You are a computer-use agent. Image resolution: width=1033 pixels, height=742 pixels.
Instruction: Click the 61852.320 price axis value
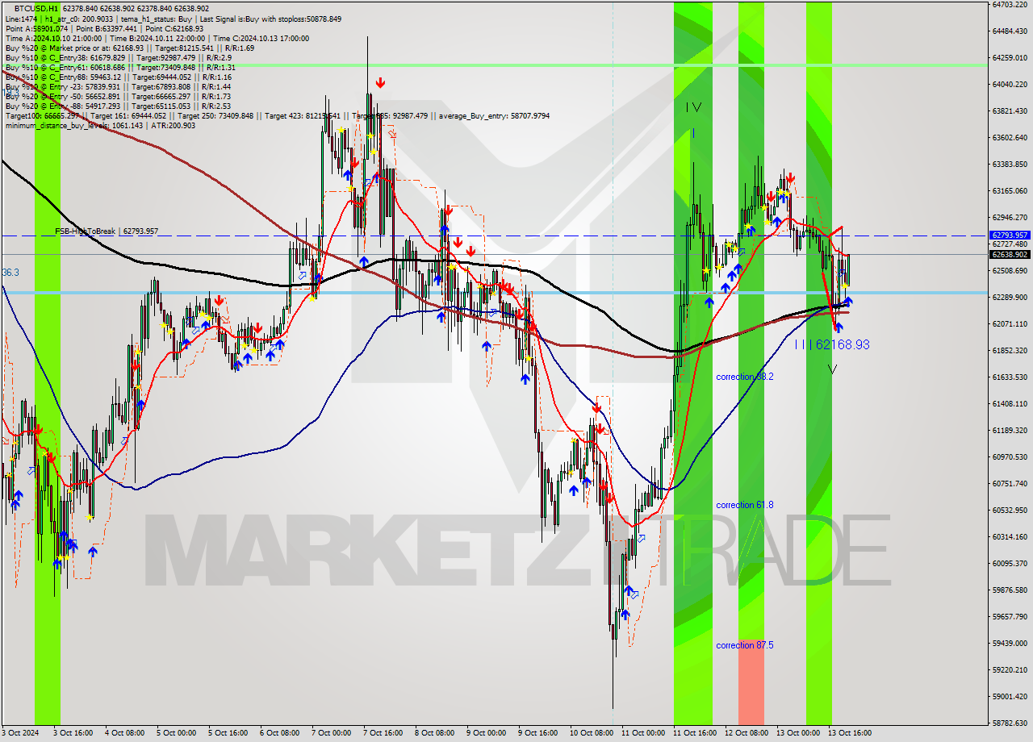[1009, 350]
